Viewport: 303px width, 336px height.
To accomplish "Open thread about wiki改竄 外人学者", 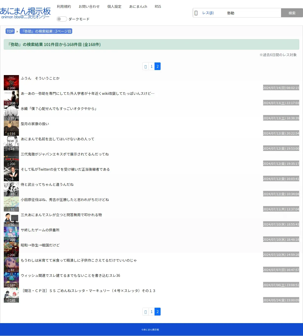I will 88,94.
